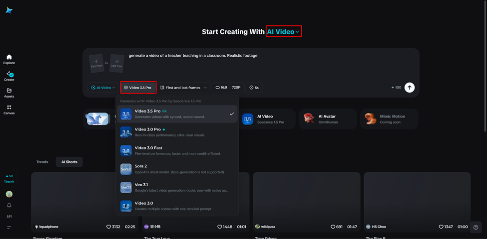Click the Video 3.5 Pro selected checkmark
487x239 pixels.
[231, 114]
